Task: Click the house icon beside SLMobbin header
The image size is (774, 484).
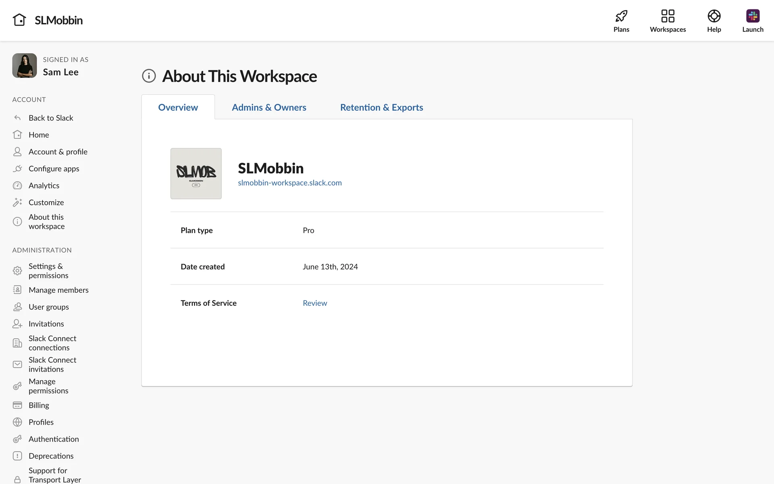Action: click(x=19, y=20)
